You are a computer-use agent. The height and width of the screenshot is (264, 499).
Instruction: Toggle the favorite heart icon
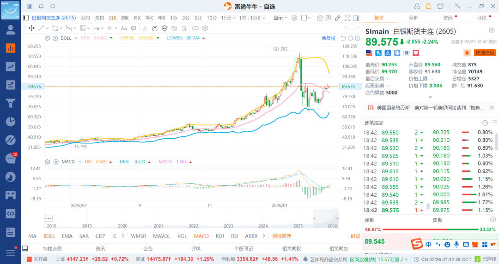tap(416, 53)
